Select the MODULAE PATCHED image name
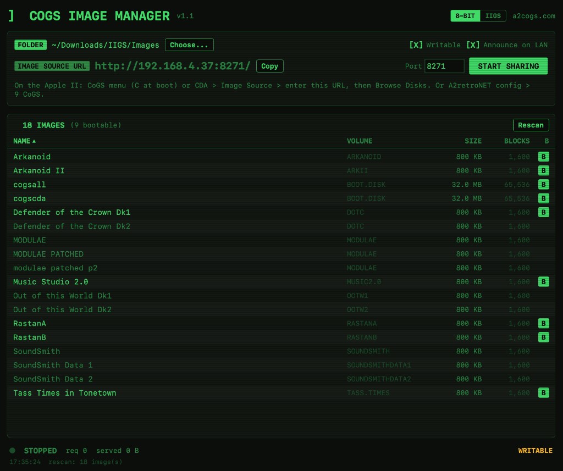The image size is (563, 471). (48, 254)
